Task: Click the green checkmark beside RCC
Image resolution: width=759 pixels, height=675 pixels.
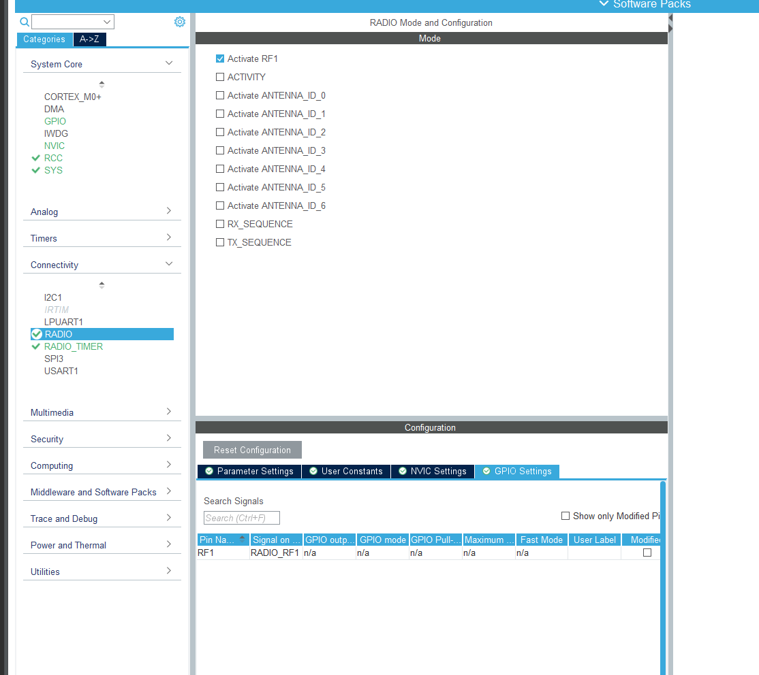Action: pos(36,158)
